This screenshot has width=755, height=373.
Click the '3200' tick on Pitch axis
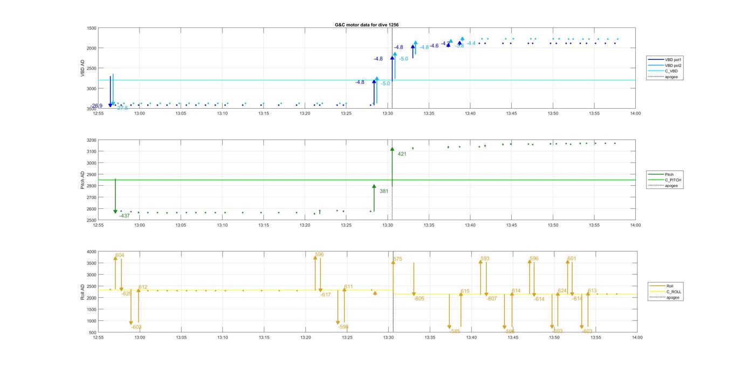coord(91,140)
